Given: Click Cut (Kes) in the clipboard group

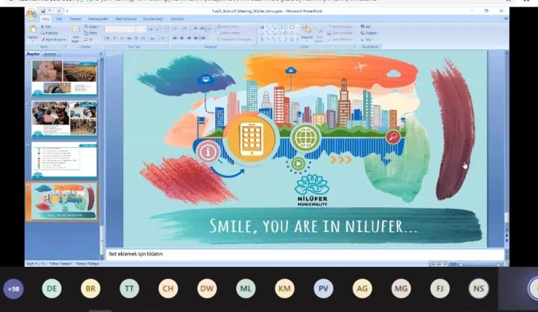Looking at the screenshot, I should (49, 26).
